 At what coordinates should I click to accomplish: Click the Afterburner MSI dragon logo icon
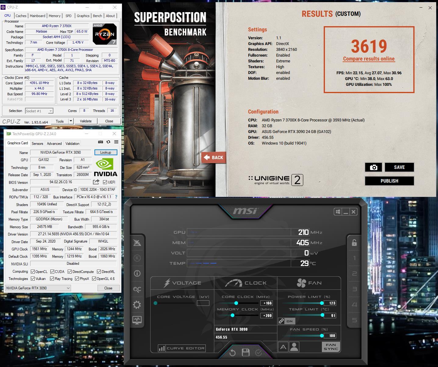(137, 243)
